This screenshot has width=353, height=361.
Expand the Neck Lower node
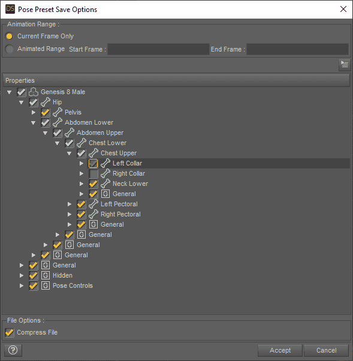pos(82,183)
